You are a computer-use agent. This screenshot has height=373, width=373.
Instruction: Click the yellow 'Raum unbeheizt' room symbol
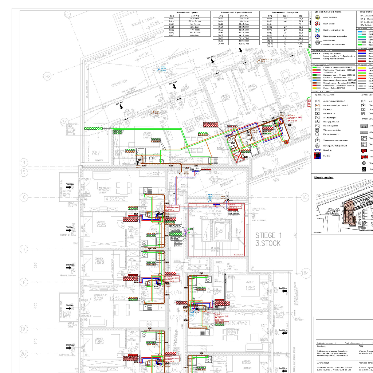(317, 17)
